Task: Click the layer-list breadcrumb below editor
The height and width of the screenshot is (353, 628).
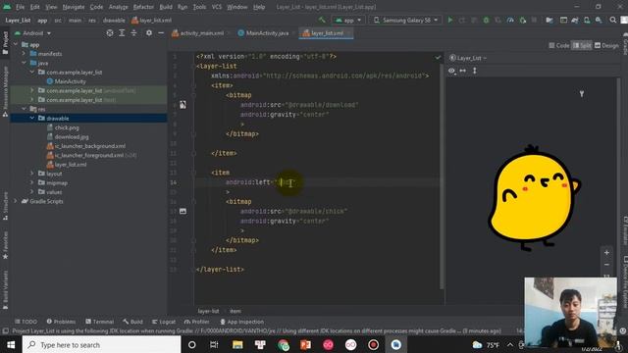Action: point(208,311)
